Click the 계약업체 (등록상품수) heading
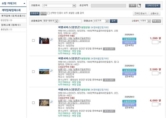Viewport: 166px width, 118px height. pos(13,16)
